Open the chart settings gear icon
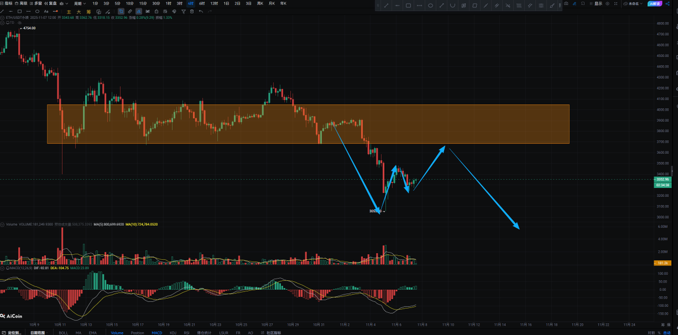This screenshot has height=335, width=678. [607, 3]
